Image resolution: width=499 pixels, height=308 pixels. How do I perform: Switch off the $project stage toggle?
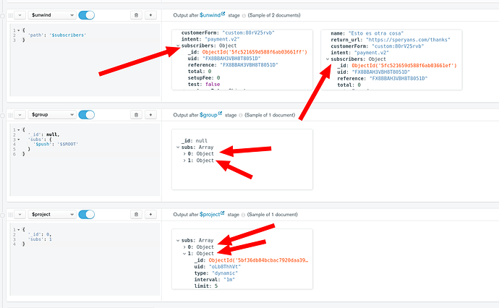pyautogui.click(x=86, y=215)
